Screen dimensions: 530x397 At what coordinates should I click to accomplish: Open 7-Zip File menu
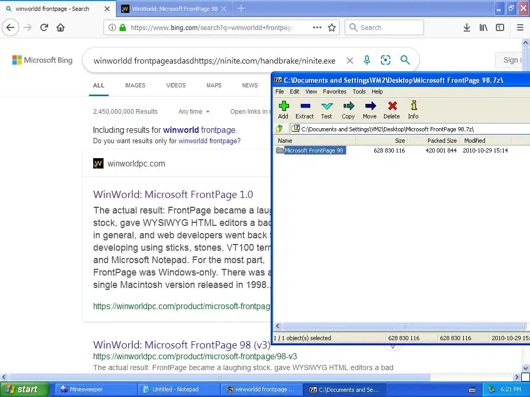point(279,91)
